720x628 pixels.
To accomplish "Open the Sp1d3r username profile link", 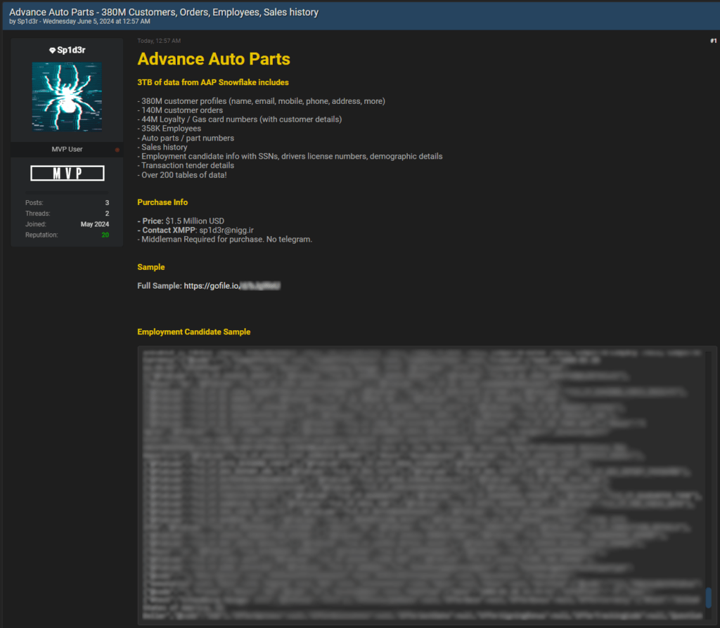I will point(71,50).
